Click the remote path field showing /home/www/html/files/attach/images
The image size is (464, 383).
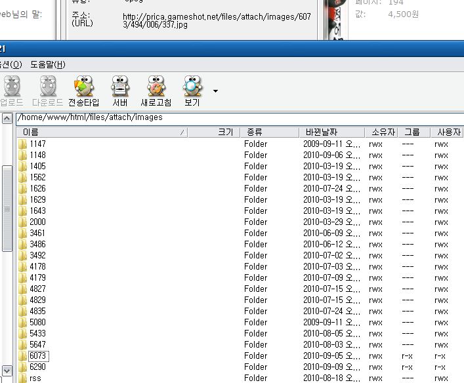coord(236,118)
